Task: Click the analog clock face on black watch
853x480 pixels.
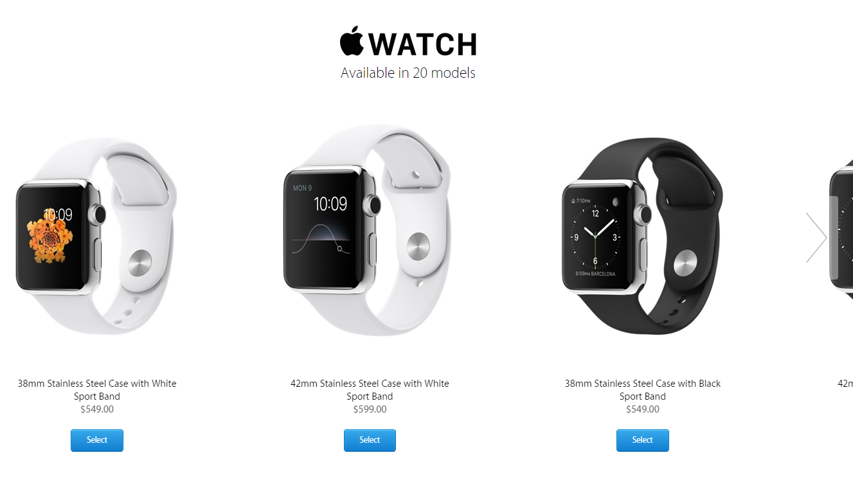Action: [x=596, y=236]
